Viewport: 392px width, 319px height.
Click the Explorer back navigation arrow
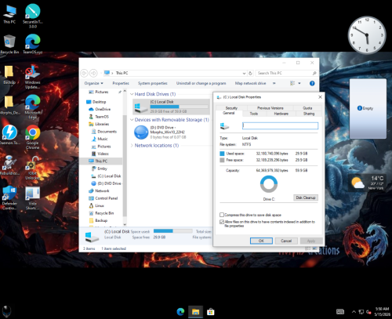coord(84,73)
